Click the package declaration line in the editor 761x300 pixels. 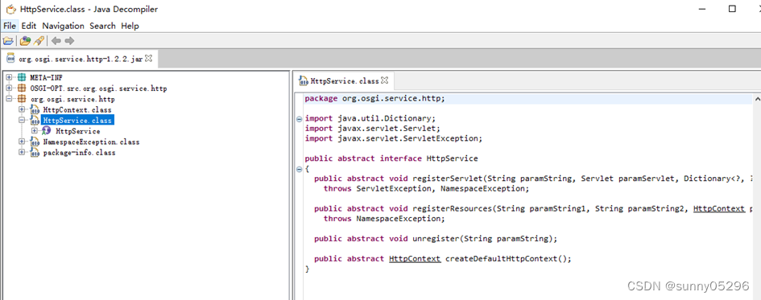tap(374, 99)
